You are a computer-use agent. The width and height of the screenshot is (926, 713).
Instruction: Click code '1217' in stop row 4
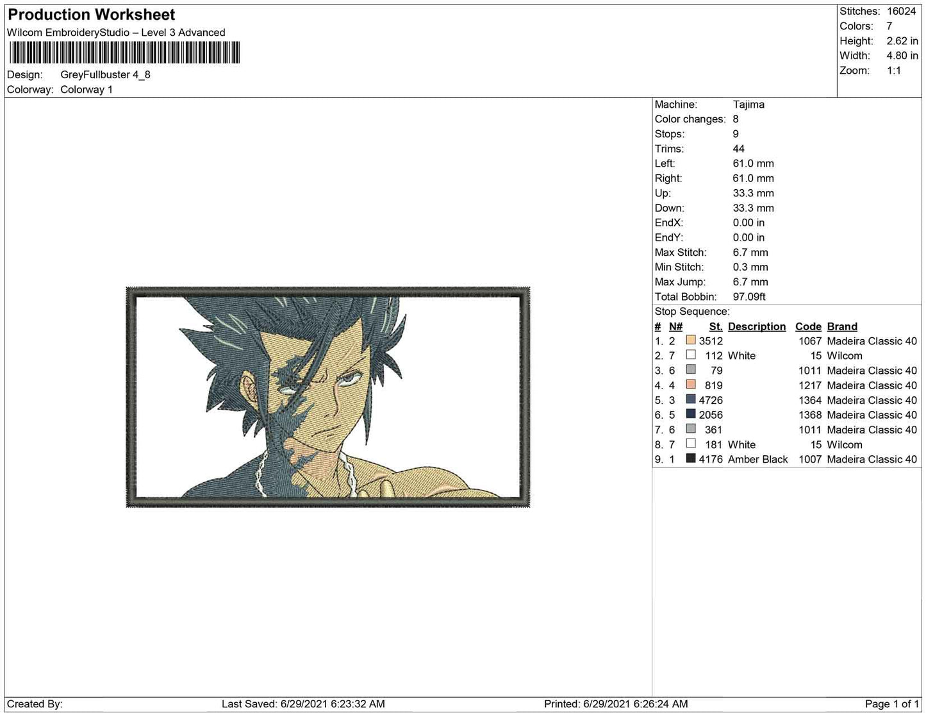point(810,385)
